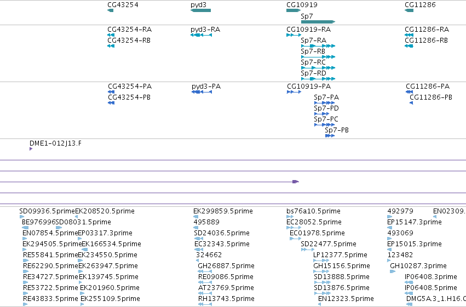Click the CG11286-PB protein arrow
The width and height of the screenshot is (466, 307).
pos(411,103)
